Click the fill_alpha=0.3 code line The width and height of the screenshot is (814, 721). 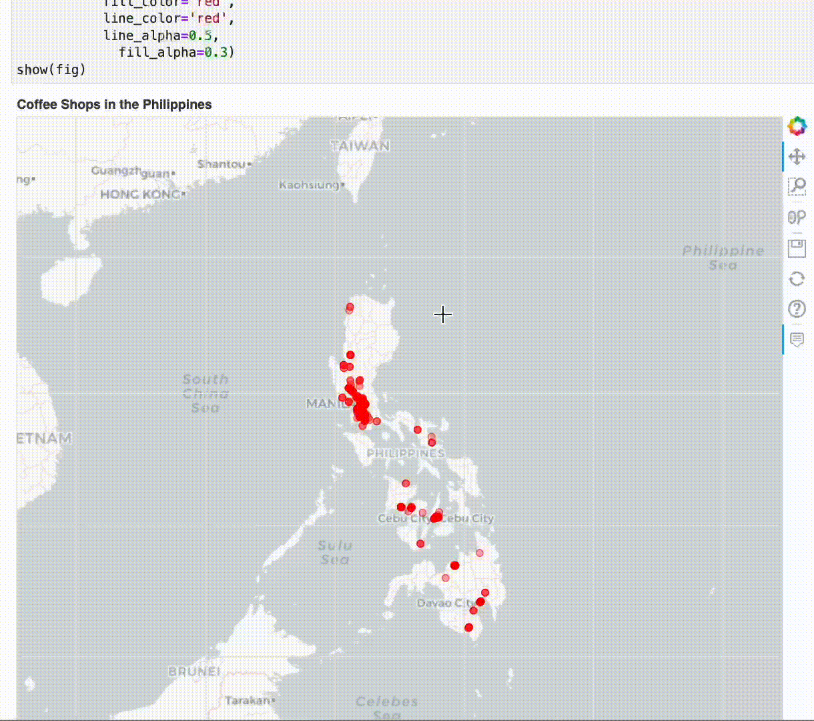point(176,52)
